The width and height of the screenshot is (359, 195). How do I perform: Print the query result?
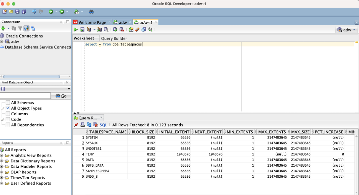(82, 125)
